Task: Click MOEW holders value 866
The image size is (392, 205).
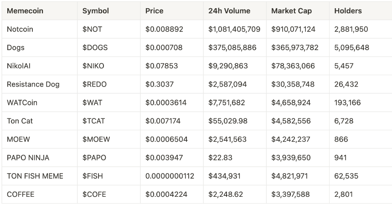Action: [x=341, y=139]
